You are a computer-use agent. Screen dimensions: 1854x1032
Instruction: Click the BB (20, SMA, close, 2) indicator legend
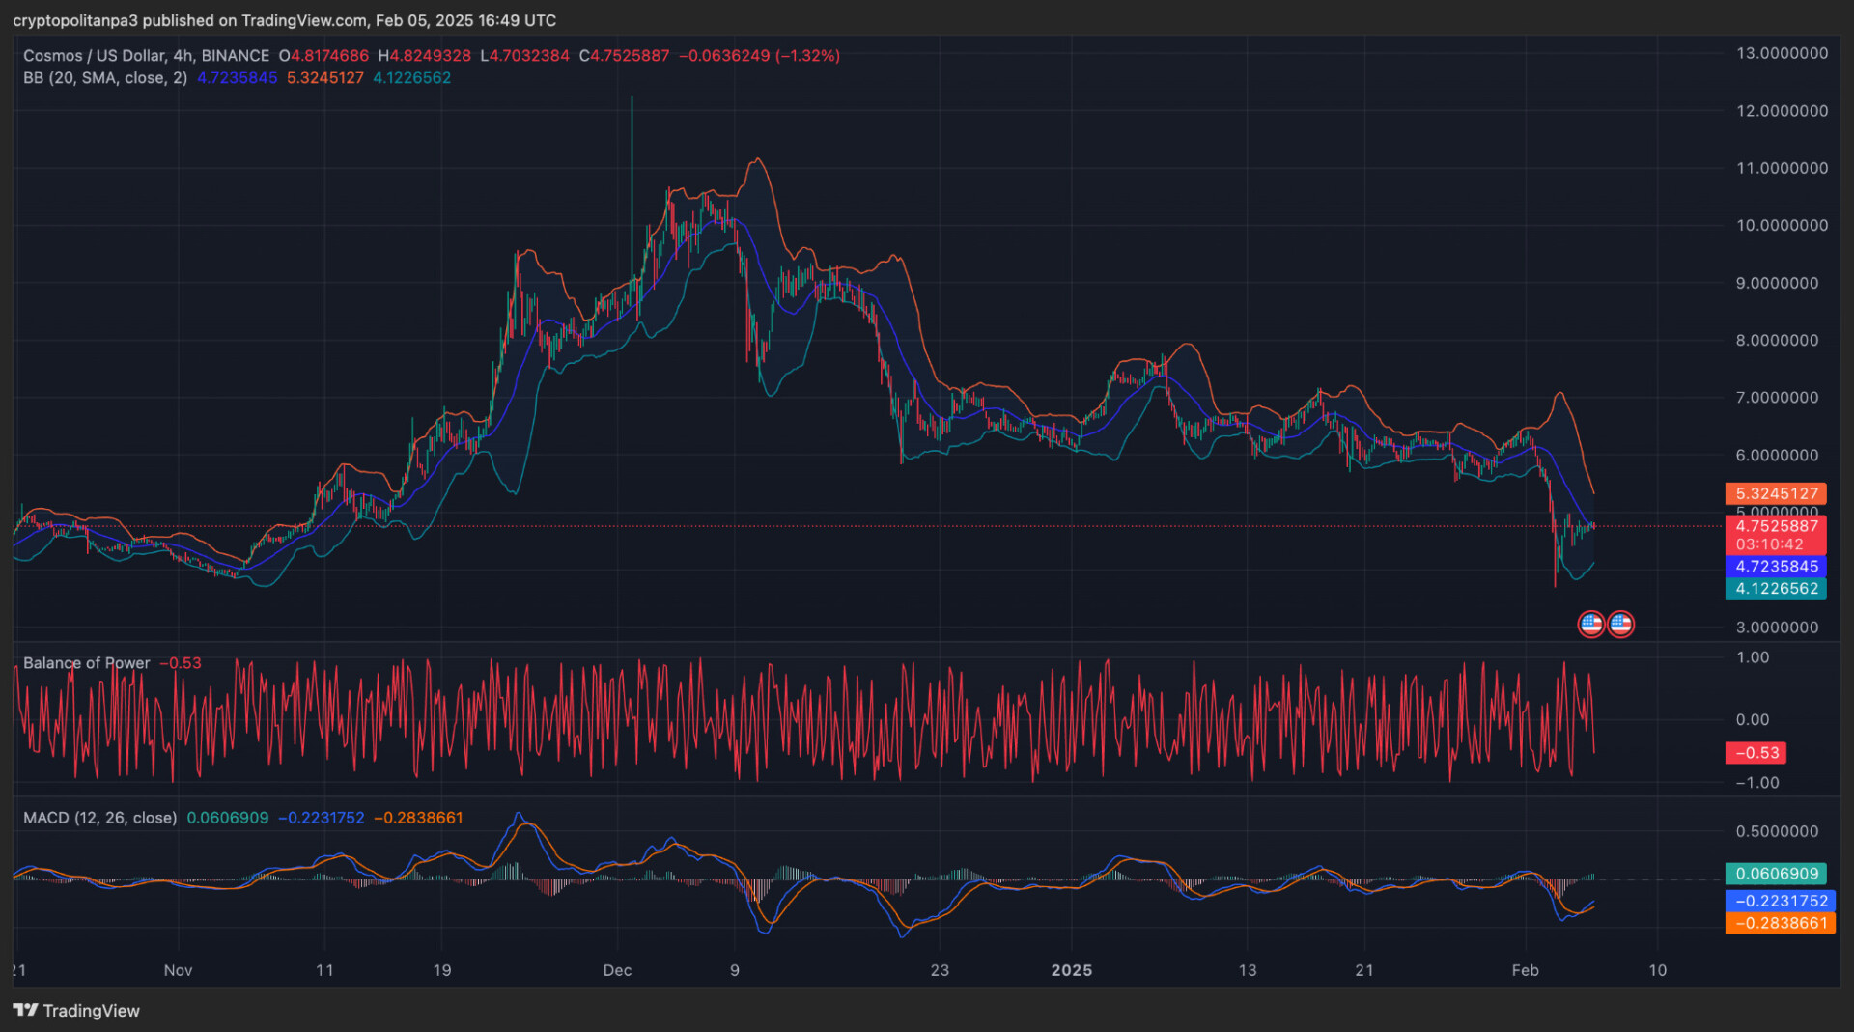pyautogui.click(x=105, y=78)
